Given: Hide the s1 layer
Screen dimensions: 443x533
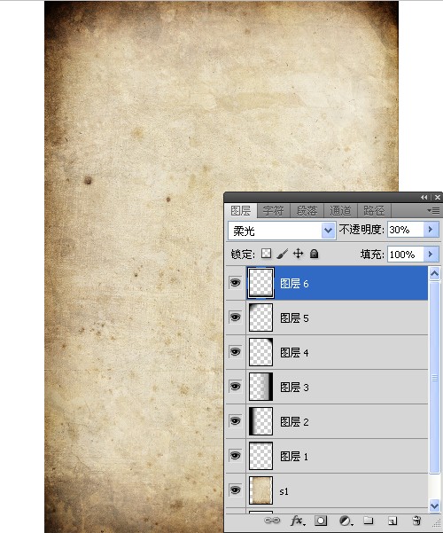Looking at the screenshot, I should coord(235,490).
